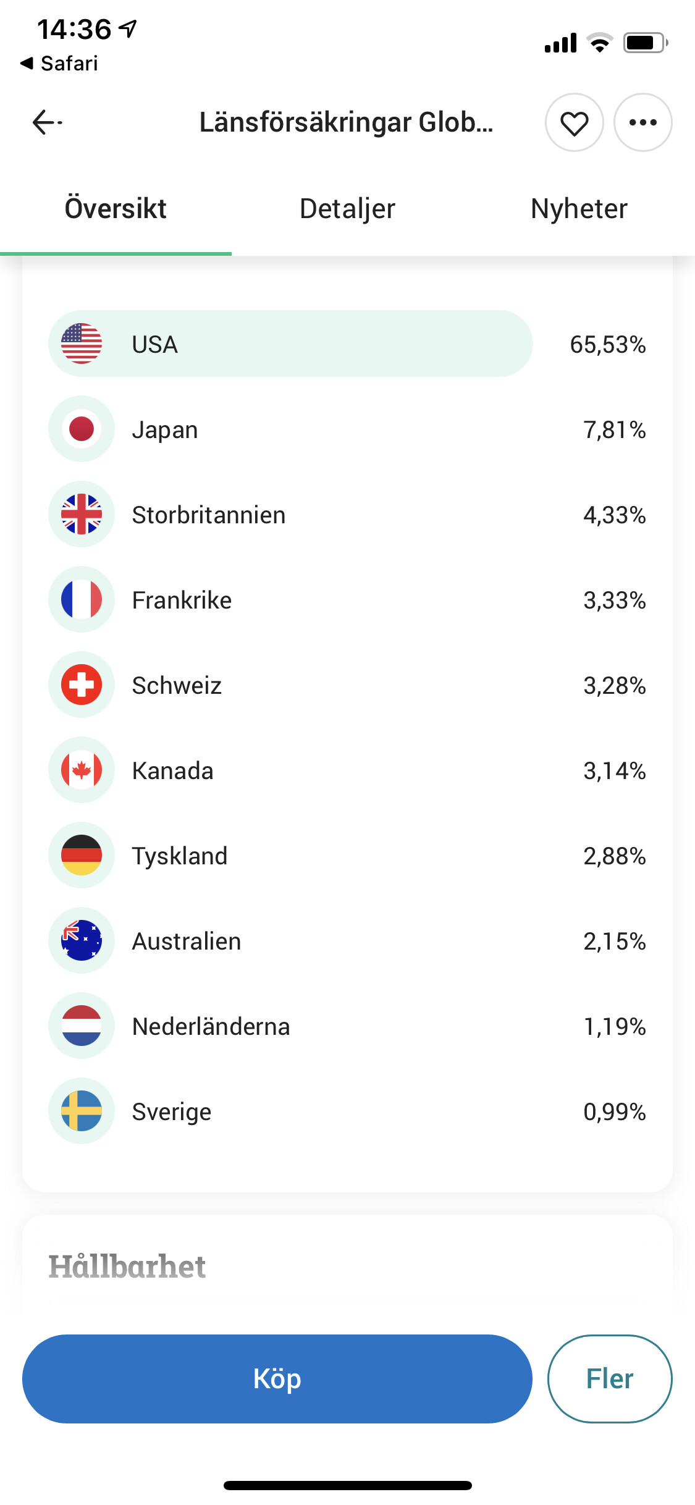Tap the USA flag icon
The height and width of the screenshot is (1505, 695).
pyautogui.click(x=82, y=344)
